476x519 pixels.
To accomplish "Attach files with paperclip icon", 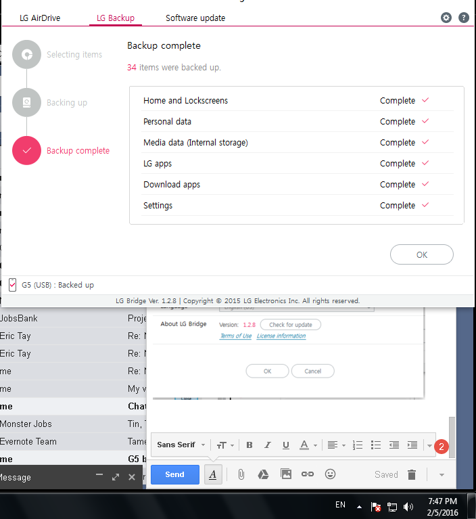I will 241,474.
